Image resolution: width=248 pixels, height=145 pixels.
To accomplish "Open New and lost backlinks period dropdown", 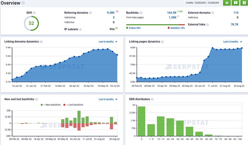I will 108,99.
